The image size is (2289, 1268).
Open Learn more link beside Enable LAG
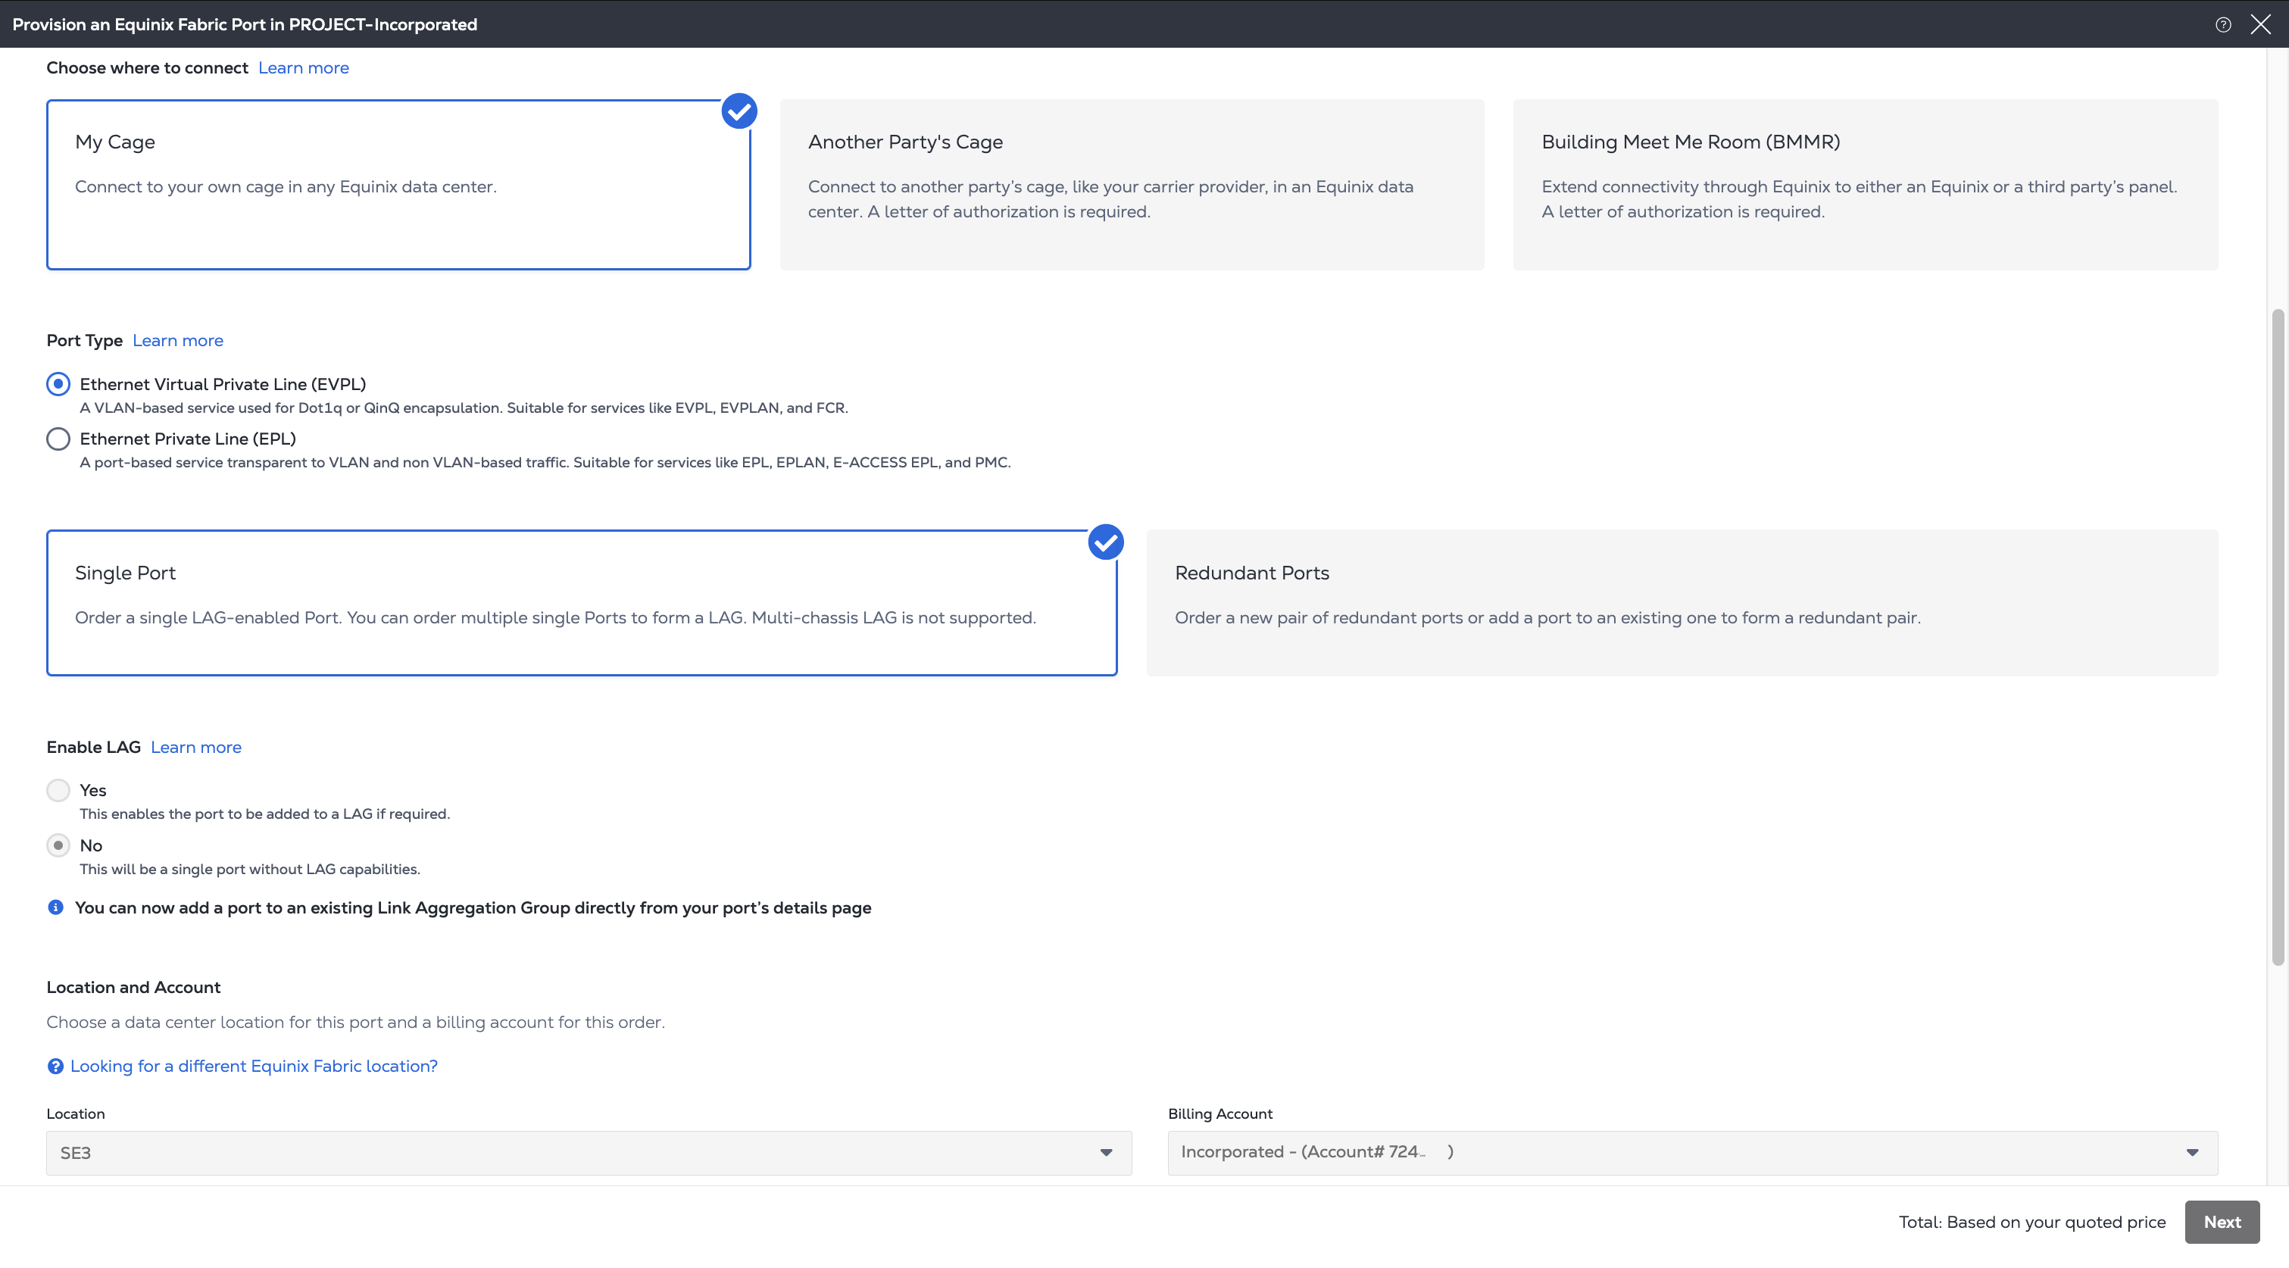click(195, 748)
